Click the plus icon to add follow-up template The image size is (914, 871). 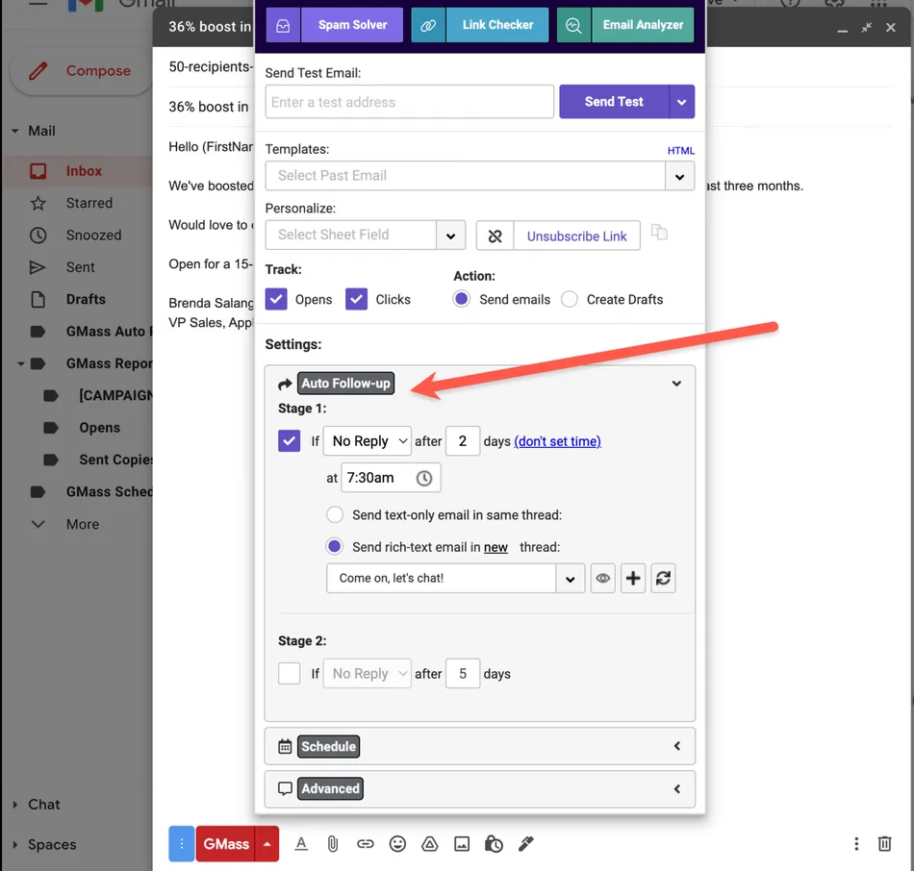(x=633, y=579)
